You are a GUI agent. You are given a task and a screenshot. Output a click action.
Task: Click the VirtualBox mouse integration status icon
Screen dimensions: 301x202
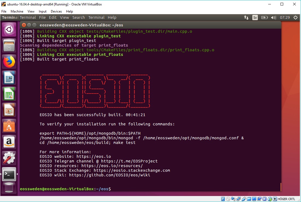tap(270, 199)
